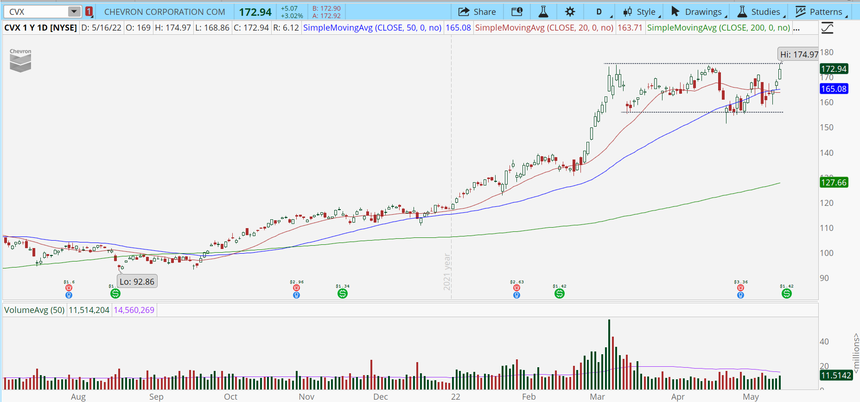The height and width of the screenshot is (402, 860).
Task: Click the 11.5142 volume-axis label
Action: (836, 376)
